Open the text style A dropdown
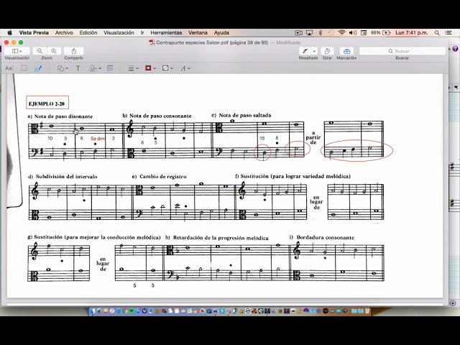 point(185,68)
